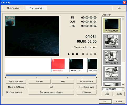Add a chapter with Add button
The image size is (127, 105).
[x=107, y=94]
